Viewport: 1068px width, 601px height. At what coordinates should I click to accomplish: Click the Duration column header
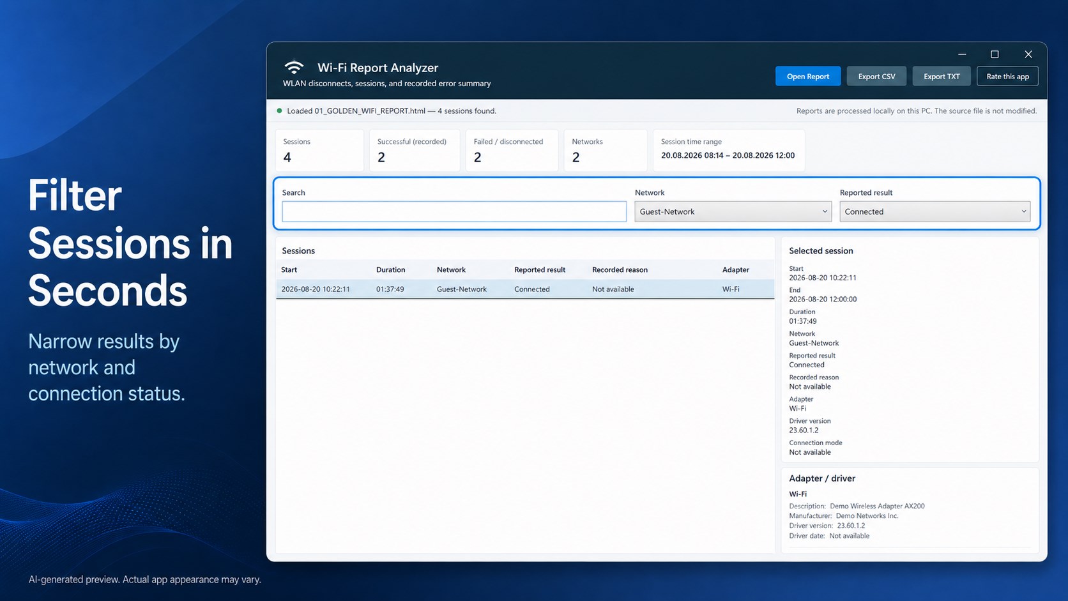click(390, 270)
